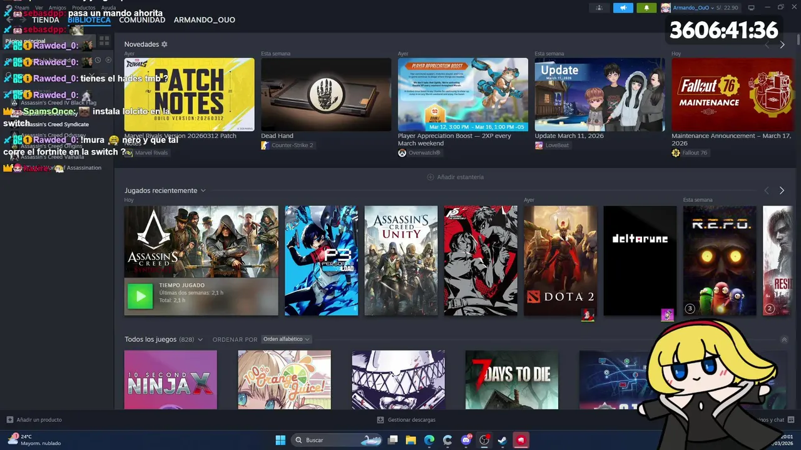Open the Ayuda menu in Steam menu bar
The width and height of the screenshot is (801, 450).
108,7
